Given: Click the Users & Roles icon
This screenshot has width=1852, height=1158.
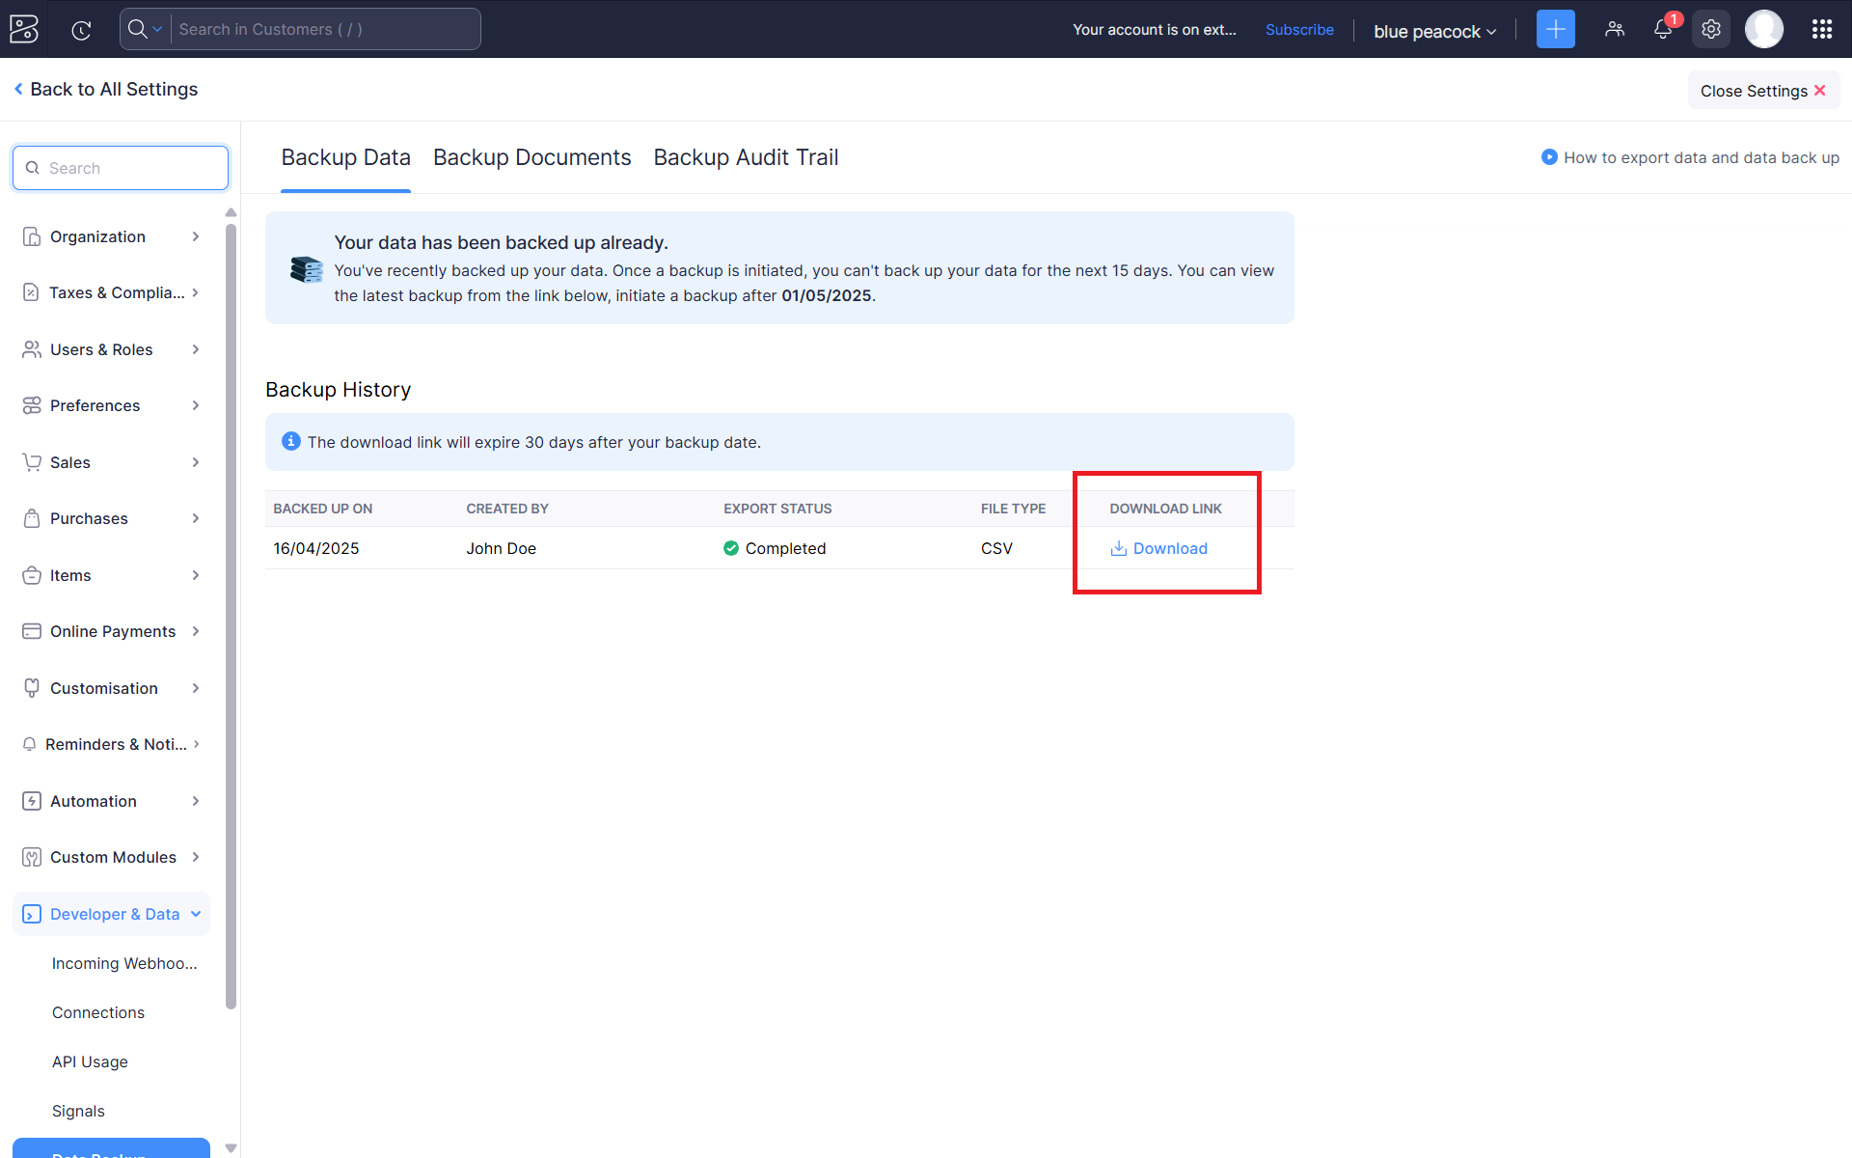Looking at the screenshot, I should tap(32, 349).
